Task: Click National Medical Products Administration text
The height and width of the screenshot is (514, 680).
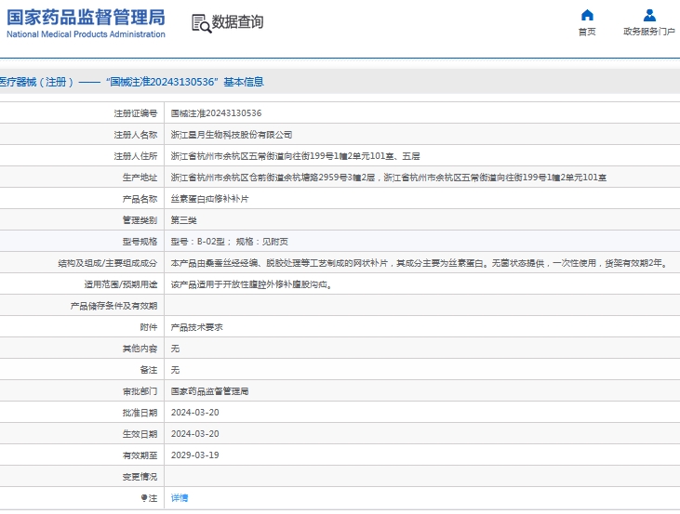Action: coord(86,34)
